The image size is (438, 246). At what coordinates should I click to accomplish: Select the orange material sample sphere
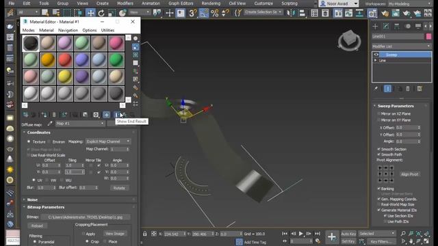coord(48,60)
